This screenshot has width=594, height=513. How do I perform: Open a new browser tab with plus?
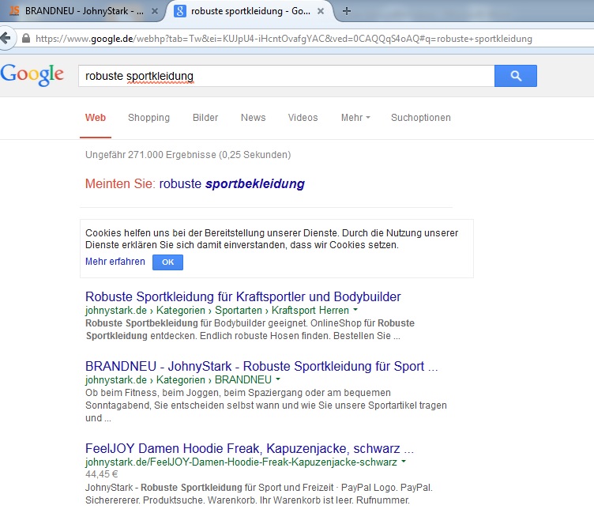click(346, 11)
